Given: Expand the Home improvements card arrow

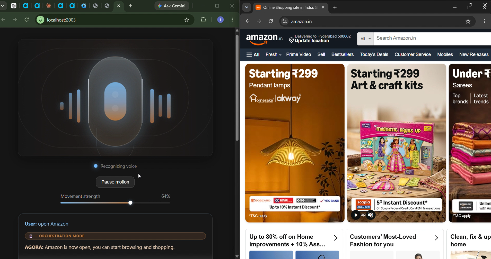Looking at the screenshot, I should pyautogui.click(x=336, y=238).
